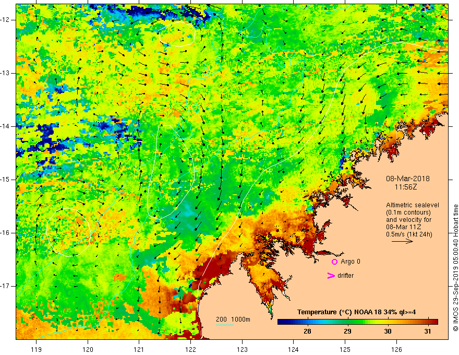459x355 pixels.
Task: Click the latitude axis label -14
Action: click(6, 126)
